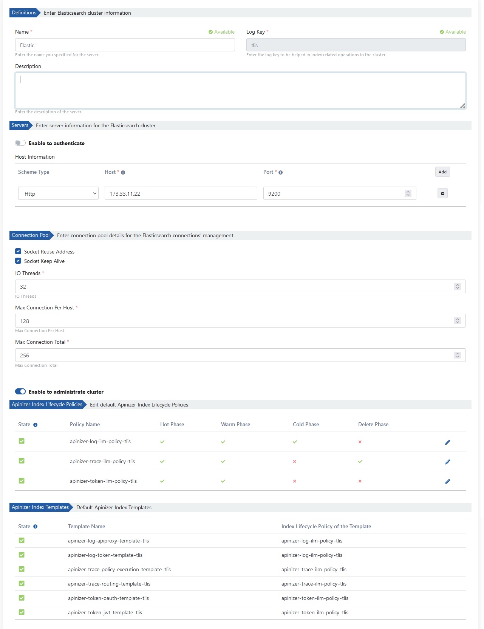Click the Max Connection Total stepper
484x629 pixels.
pos(457,355)
